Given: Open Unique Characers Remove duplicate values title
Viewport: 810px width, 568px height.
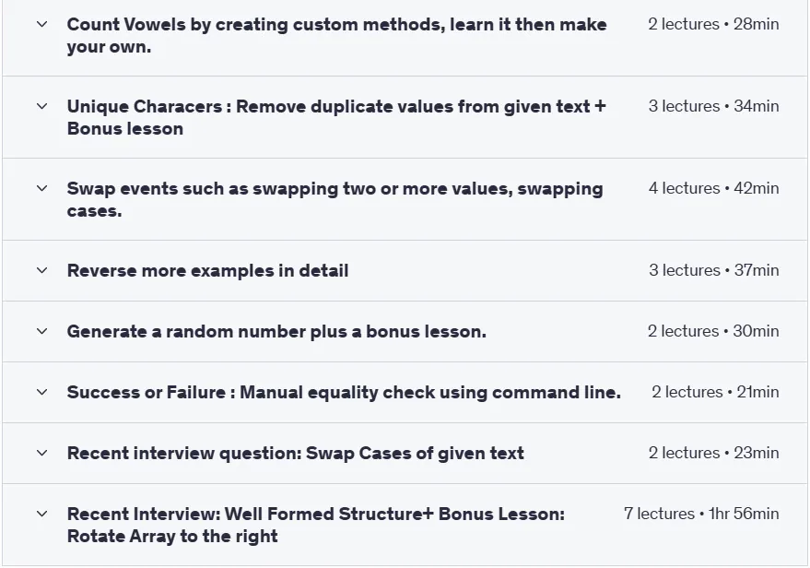Looking at the screenshot, I should [x=336, y=117].
